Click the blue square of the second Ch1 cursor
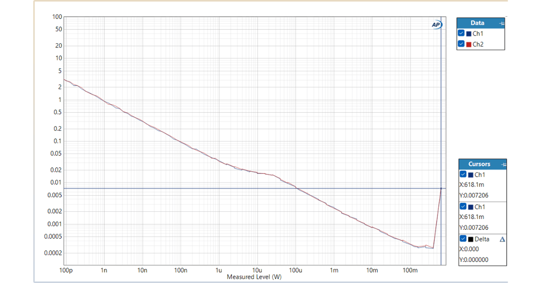 tap(471, 207)
